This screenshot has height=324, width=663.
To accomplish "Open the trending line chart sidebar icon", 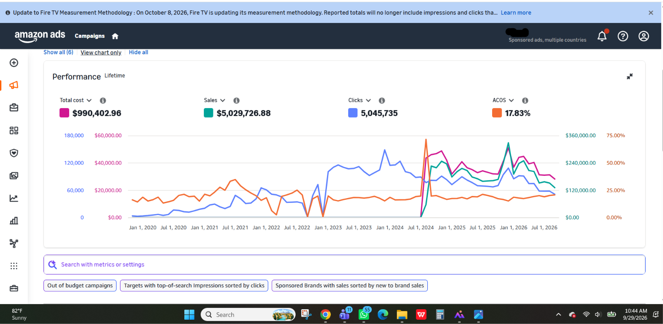I will 14,198.
